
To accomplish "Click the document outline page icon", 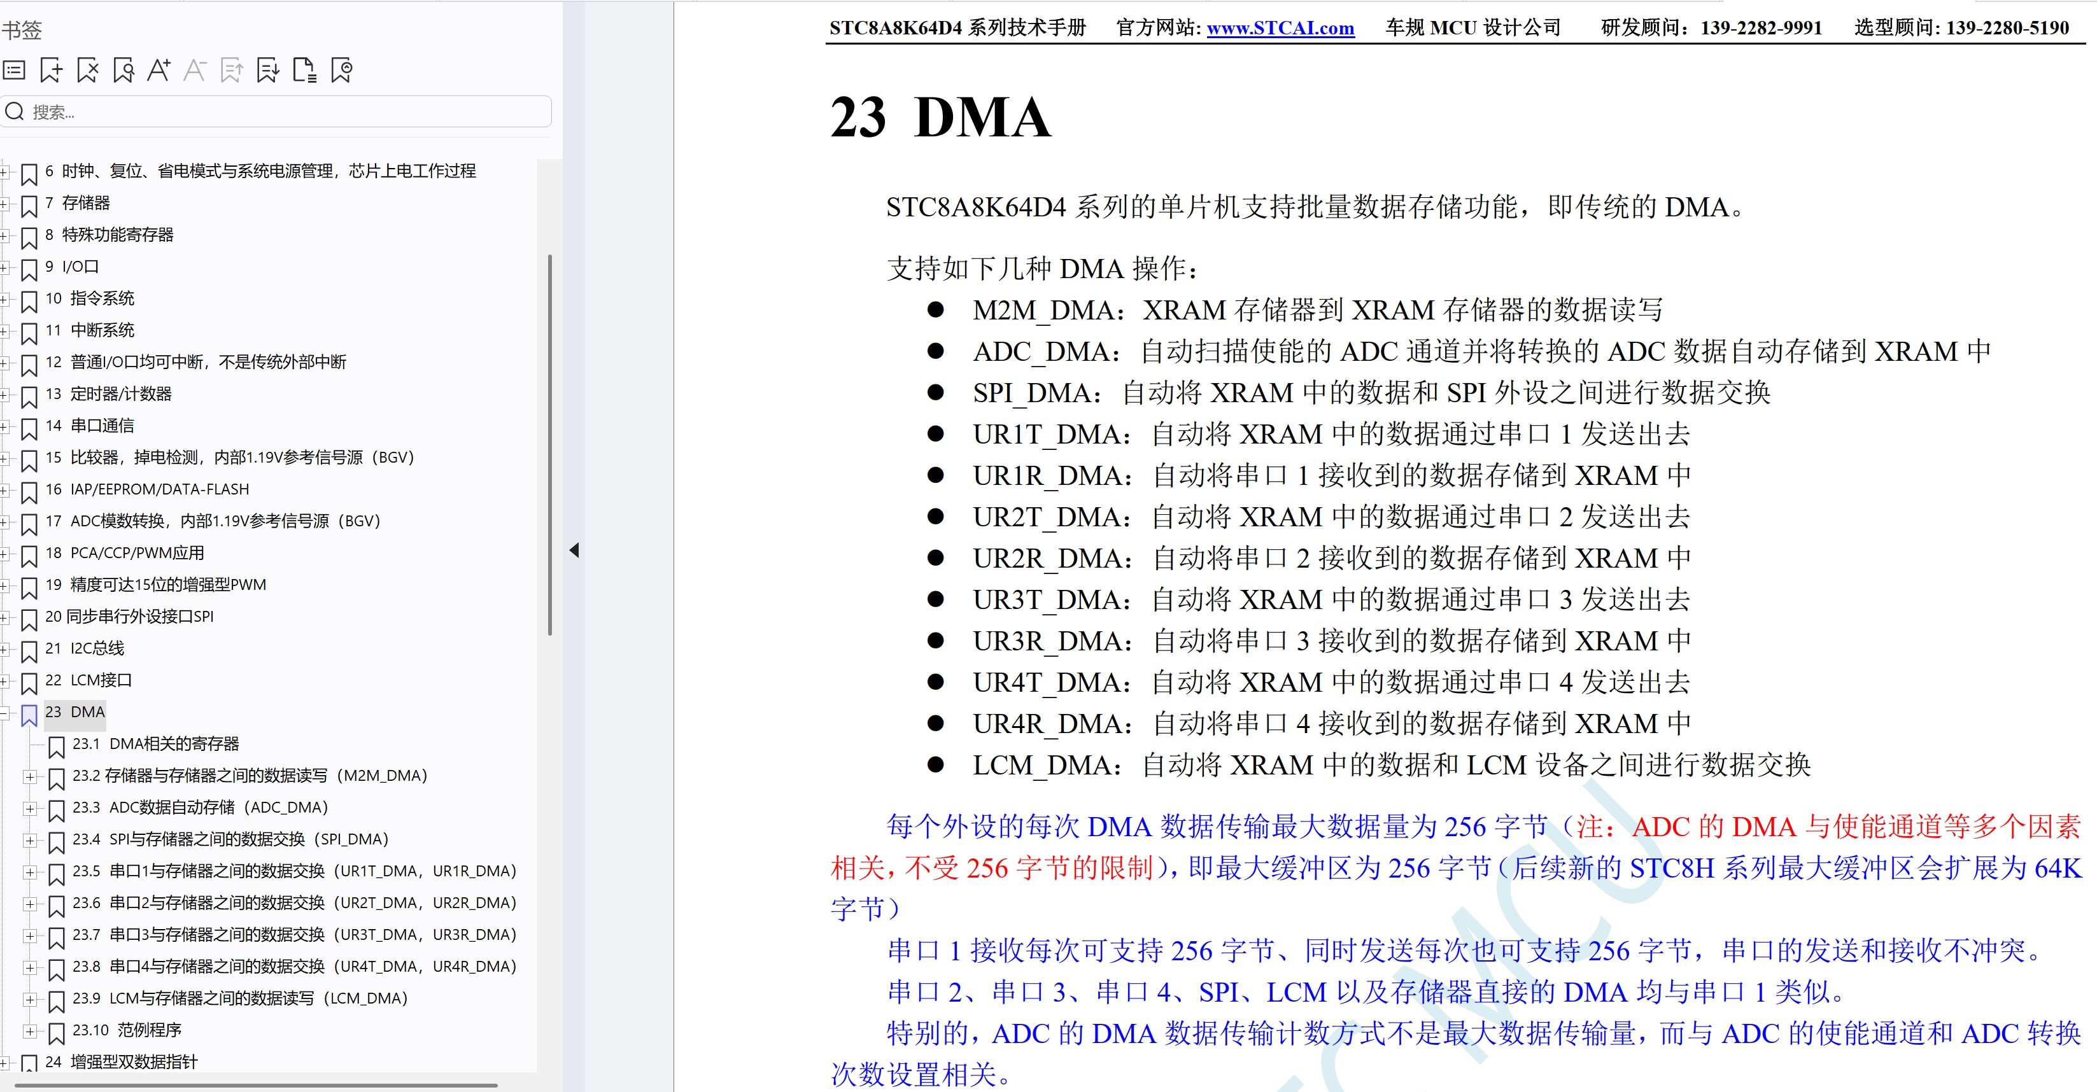I will pos(304,71).
